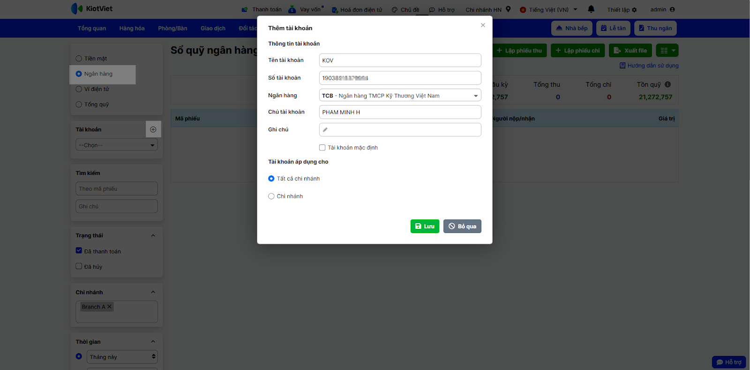Open the Tổng quan menu
Viewport: 750px width, 370px height.
pyautogui.click(x=92, y=28)
